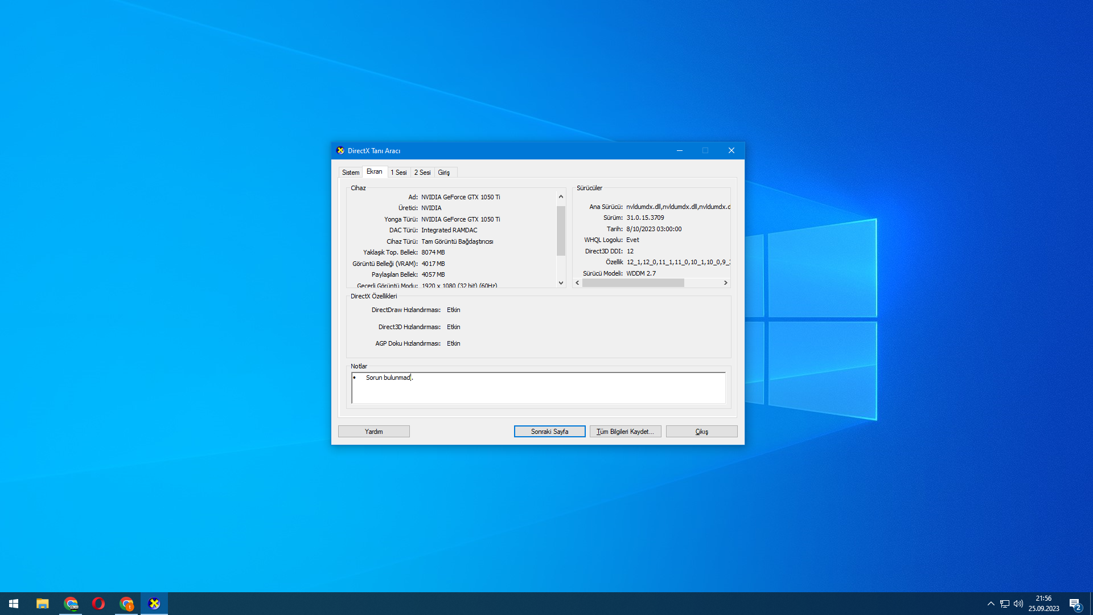1093x615 pixels.
Task: Click the Direct3D DDI value 12
Action: tap(630, 252)
